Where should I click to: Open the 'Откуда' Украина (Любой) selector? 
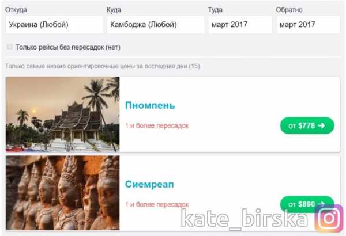(x=54, y=25)
